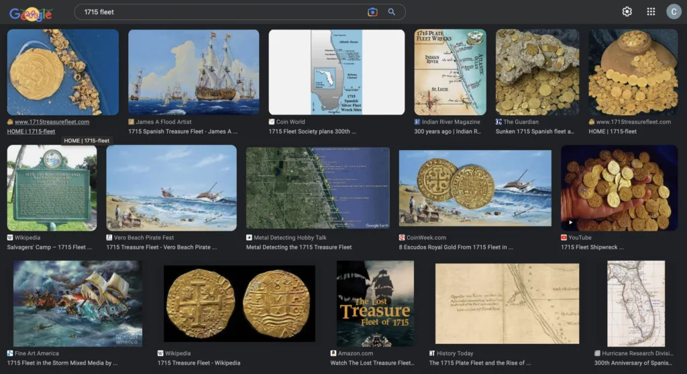The height and width of the screenshot is (374, 687).
Task: Open Vero Beach Pirate Fest shipwreck painting
Action: pyautogui.click(x=171, y=188)
